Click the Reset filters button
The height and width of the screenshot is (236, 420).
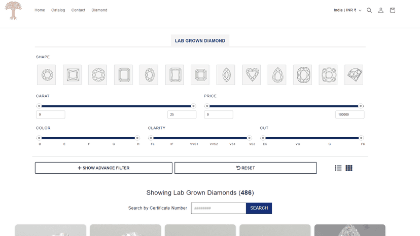246,168
